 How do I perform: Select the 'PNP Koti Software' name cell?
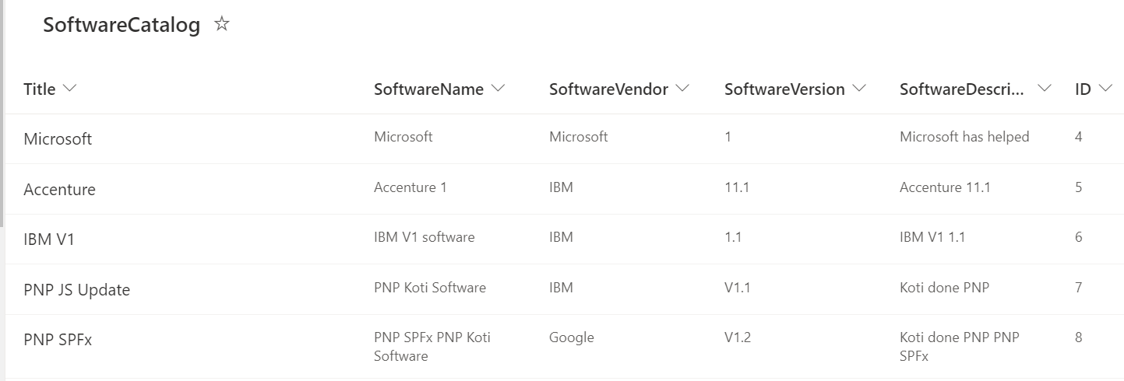(x=430, y=288)
